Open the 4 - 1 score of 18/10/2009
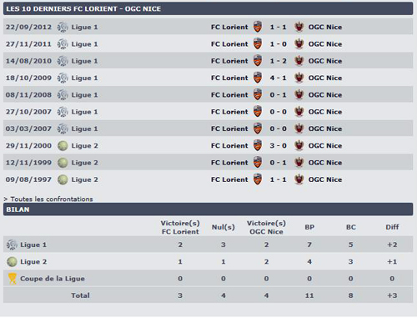The image size is (417, 318). 278,78
